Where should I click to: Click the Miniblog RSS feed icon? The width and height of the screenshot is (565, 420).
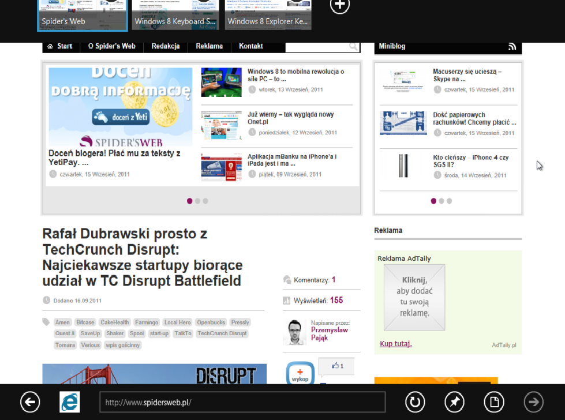tap(512, 47)
